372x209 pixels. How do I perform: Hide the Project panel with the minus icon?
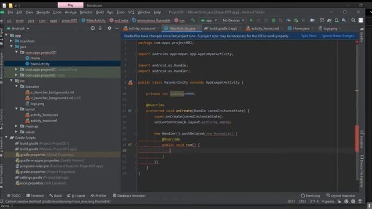pos(117,28)
